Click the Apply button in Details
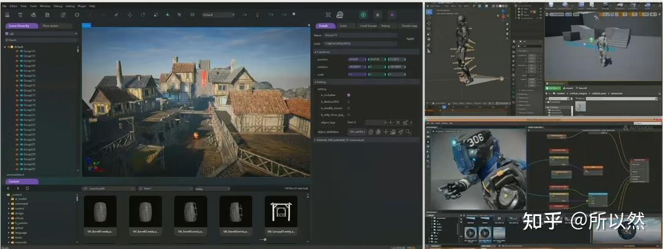Screen dimensions: 663x249 410,38
